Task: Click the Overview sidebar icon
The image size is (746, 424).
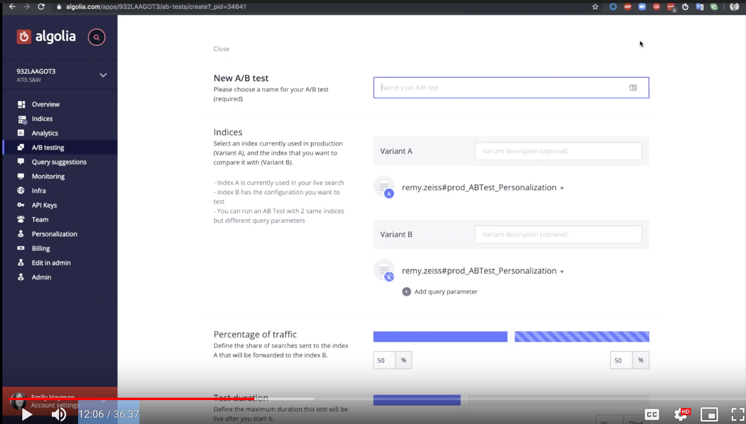Action: 21,104
